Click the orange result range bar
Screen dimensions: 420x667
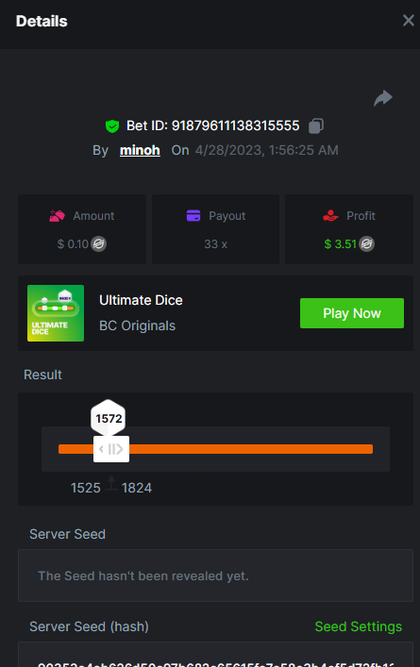(x=251, y=449)
